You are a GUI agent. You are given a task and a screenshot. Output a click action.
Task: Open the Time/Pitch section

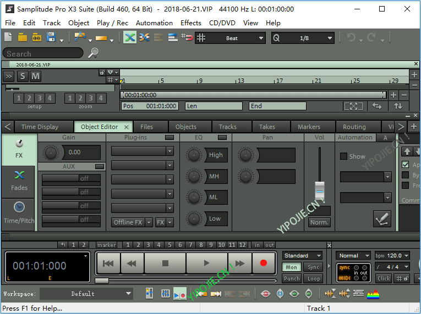(19, 212)
